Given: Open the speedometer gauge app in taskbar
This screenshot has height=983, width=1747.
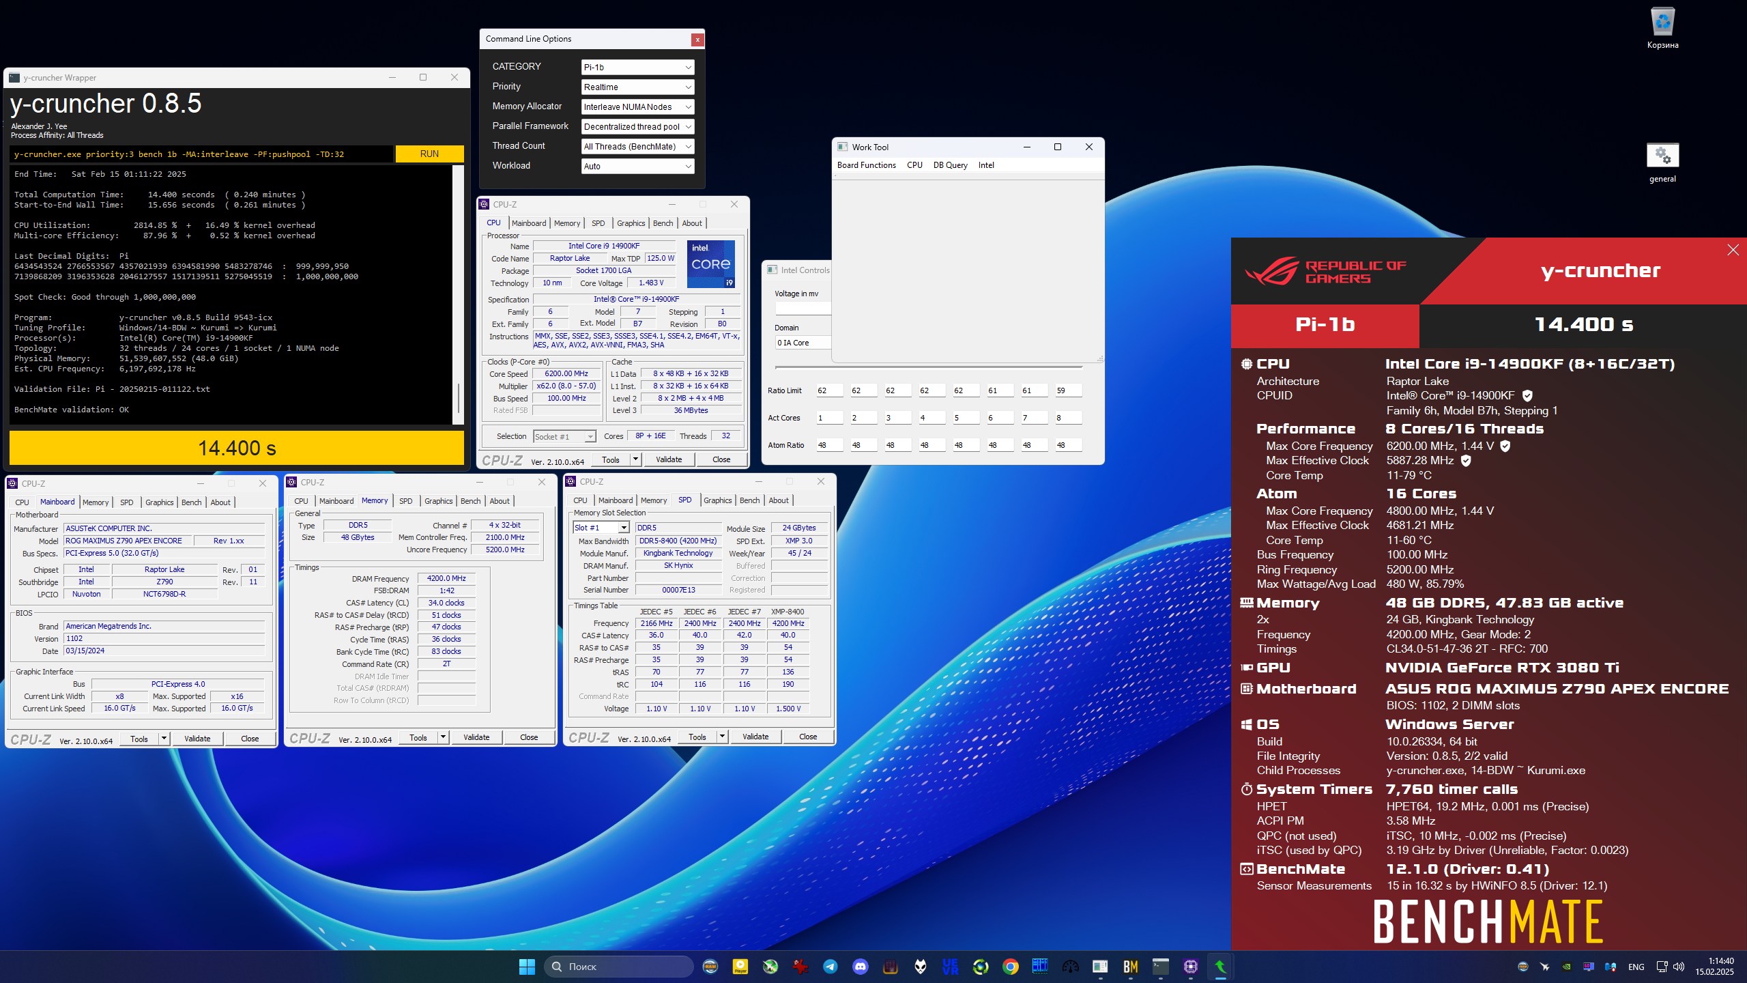Looking at the screenshot, I should tap(1071, 967).
